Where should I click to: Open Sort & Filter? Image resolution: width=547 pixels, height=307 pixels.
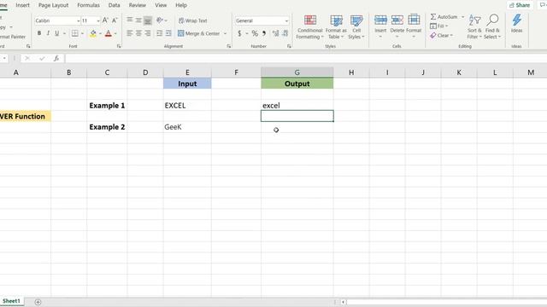click(474, 26)
